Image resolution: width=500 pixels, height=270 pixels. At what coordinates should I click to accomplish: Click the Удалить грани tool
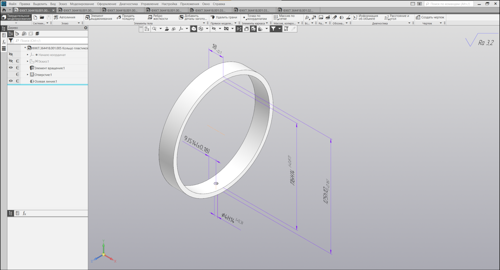click(223, 17)
